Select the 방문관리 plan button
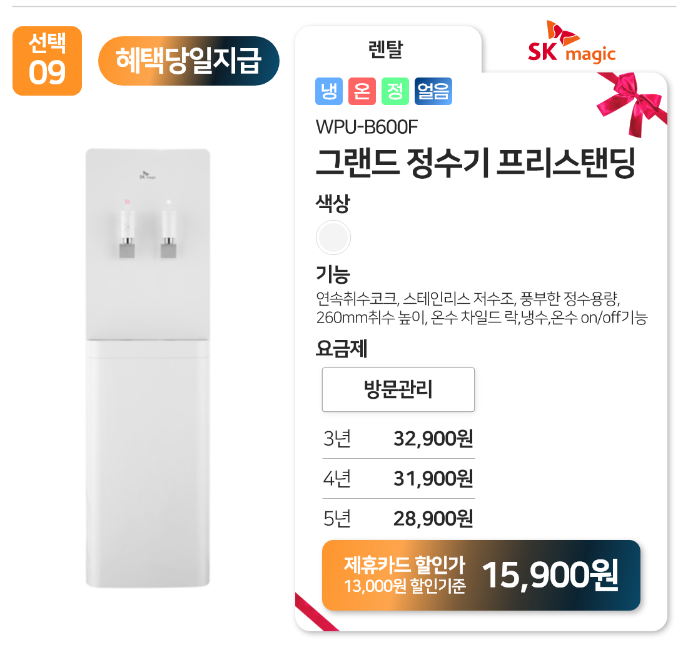The height and width of the screenshot is (665, 688). 398,389
